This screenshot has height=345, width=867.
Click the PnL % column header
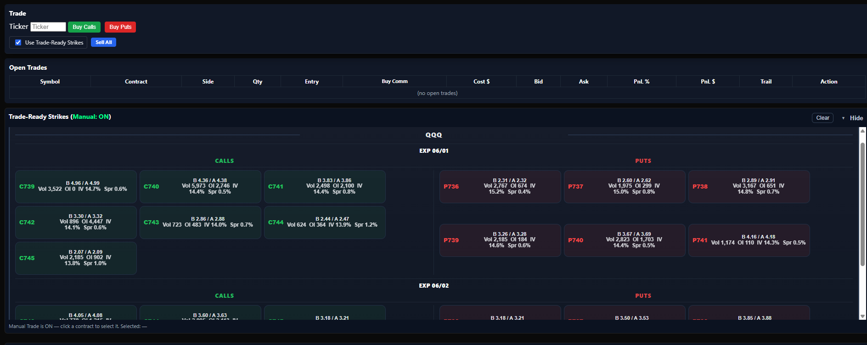pyautogui.click(x=642, y=82)
